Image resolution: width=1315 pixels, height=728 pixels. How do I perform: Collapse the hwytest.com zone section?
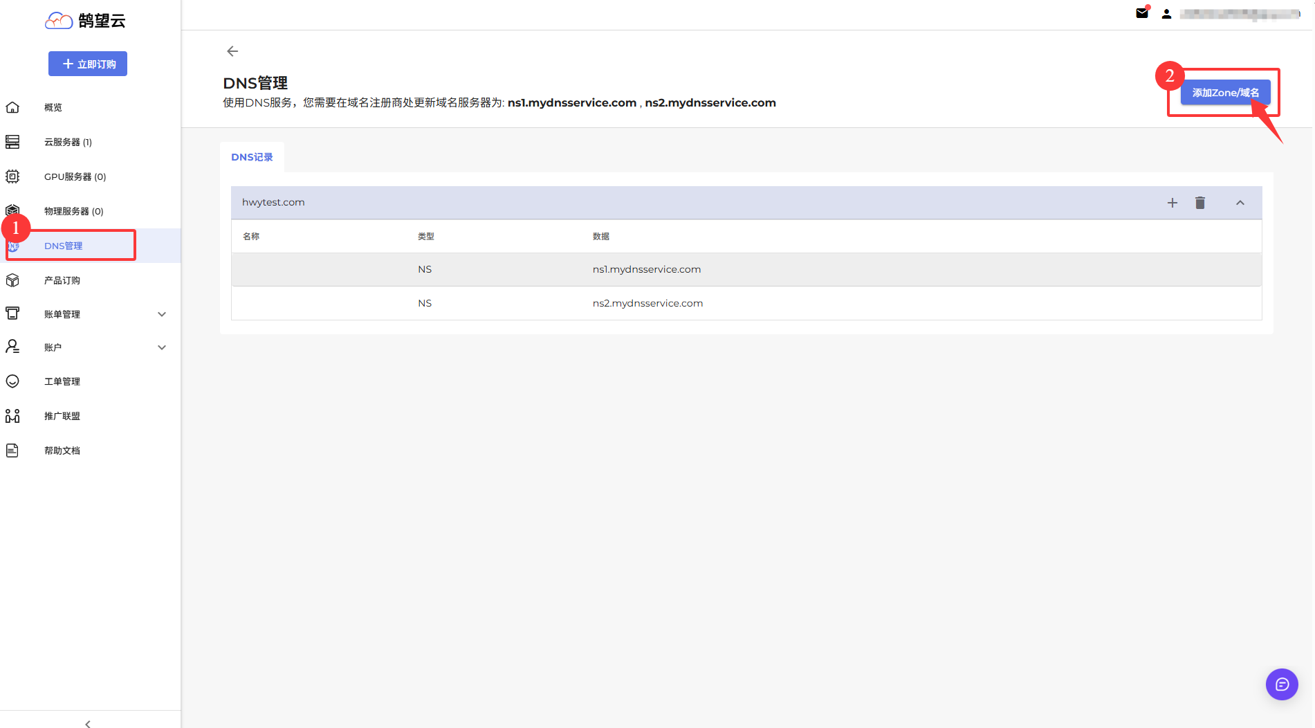pos(1240,203)
